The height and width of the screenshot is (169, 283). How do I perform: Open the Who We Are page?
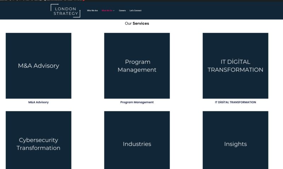point(92,11)
